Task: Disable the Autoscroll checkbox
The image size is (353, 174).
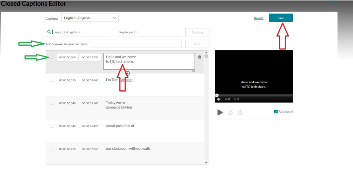Action: coord(276,111)
